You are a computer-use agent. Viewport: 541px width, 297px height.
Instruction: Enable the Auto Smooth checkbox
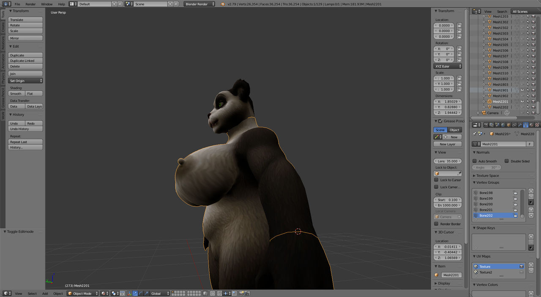coord(475,161)
